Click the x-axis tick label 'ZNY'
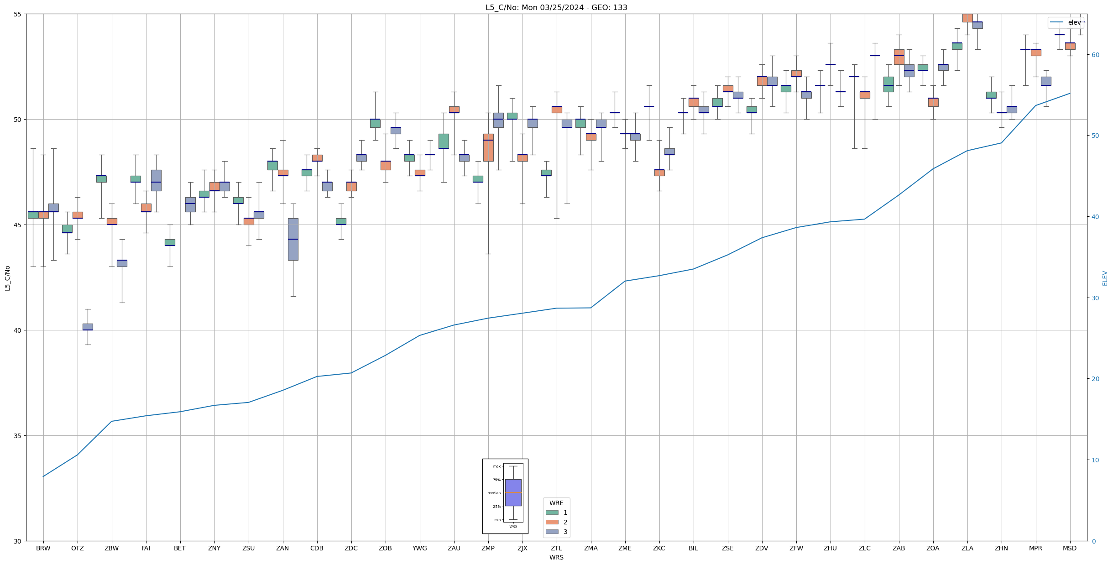This screenshot has height=565, width=1113. [214, 548]
